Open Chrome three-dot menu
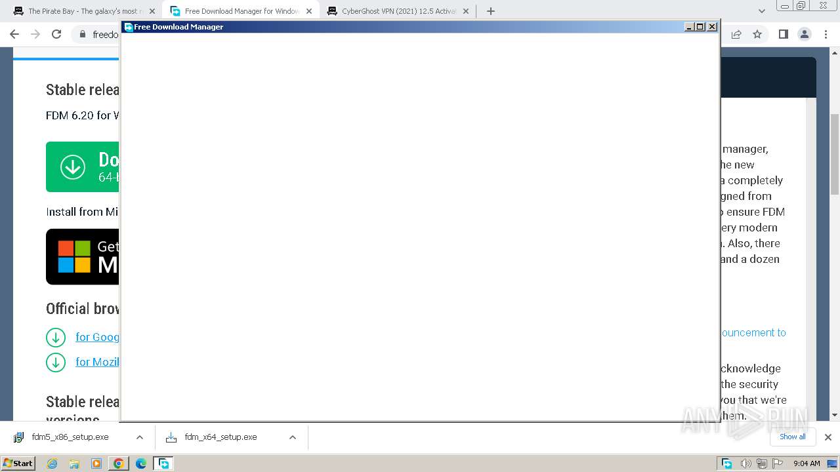840x472 pixels. pos(825,34)
